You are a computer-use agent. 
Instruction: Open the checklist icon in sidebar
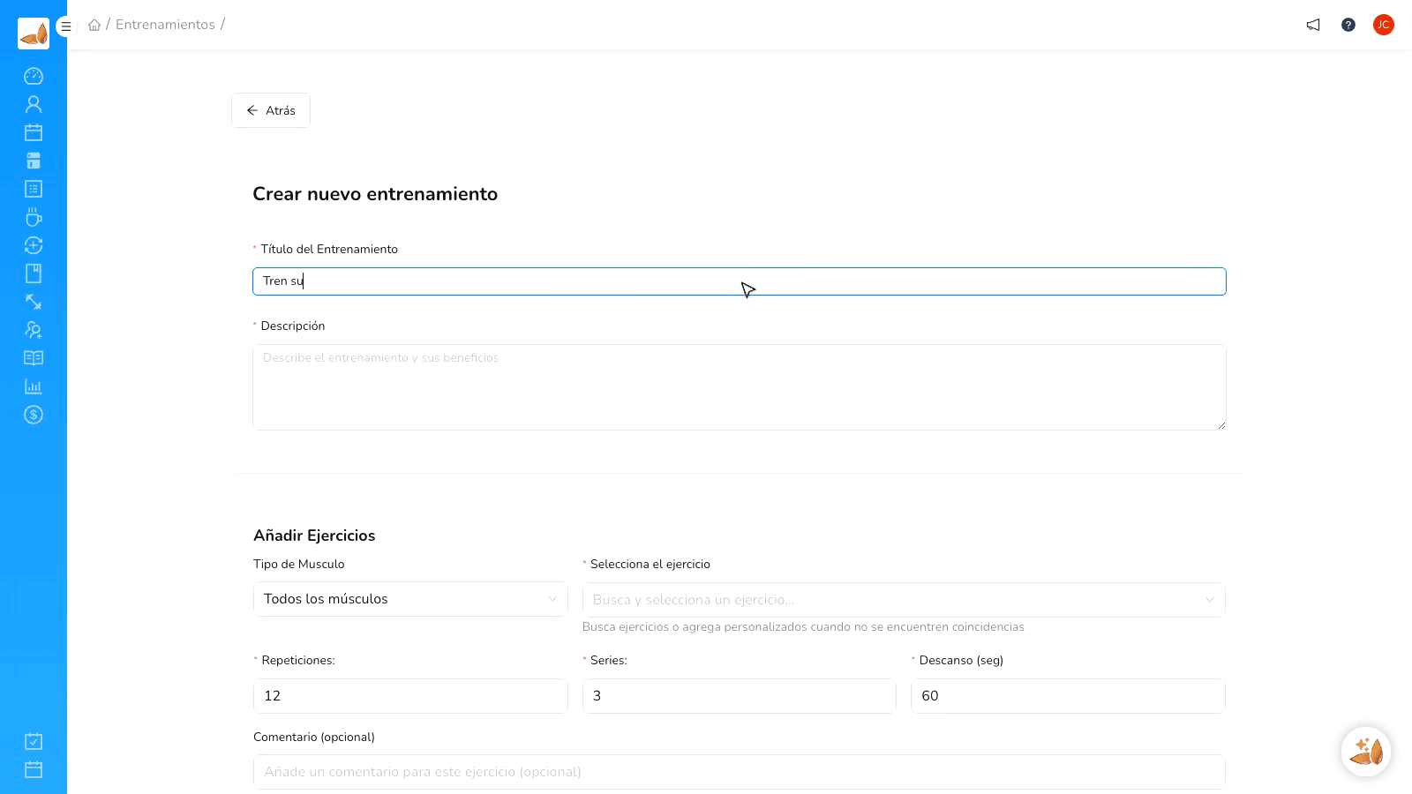pyautogui.click(x=34, y=189)
